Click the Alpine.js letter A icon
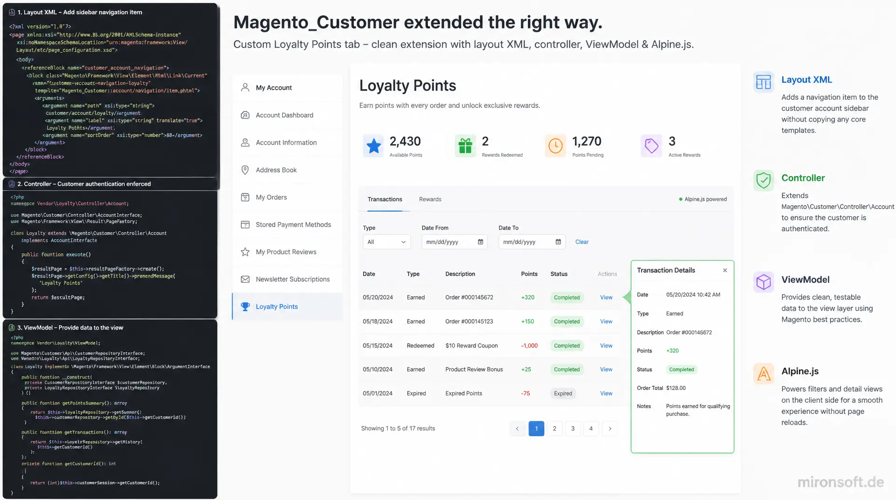This screenshot has width=896, height=500. click(763, 373)
